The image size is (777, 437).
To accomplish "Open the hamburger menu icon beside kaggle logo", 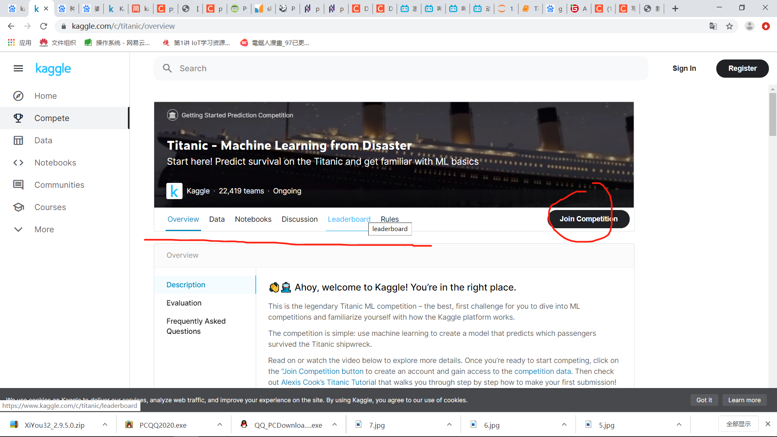I will 18,68.
